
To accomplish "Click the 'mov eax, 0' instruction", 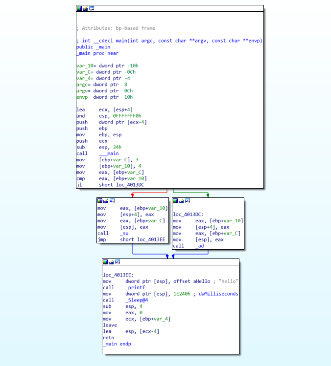I will (x=122, y=313).
